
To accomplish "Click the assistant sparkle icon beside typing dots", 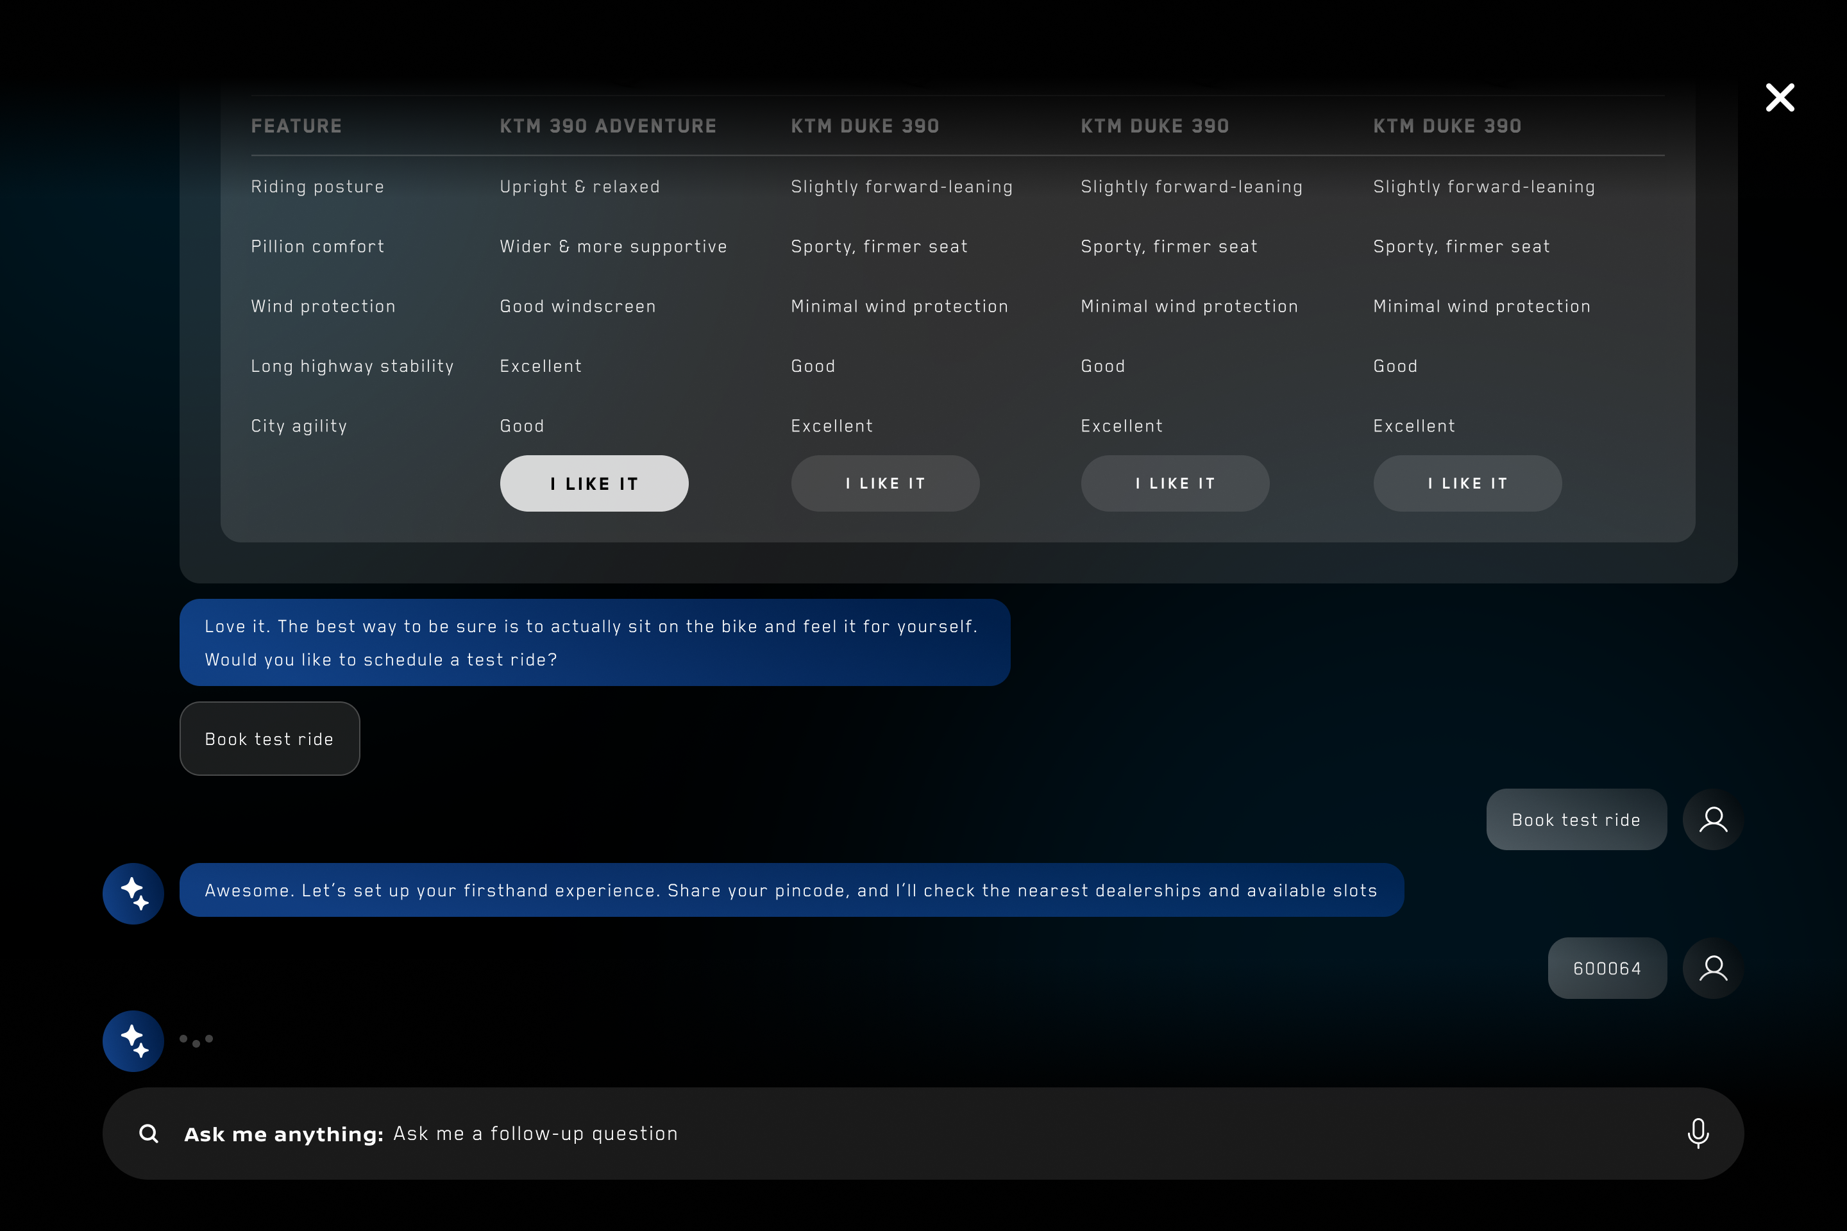I will click(133, 1040).
